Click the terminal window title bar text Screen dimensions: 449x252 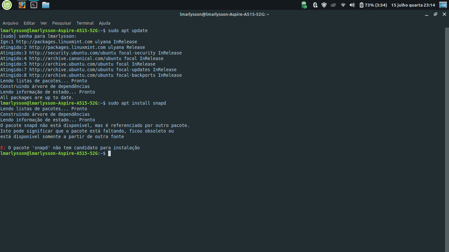pyautogui.click(x=225, y=14)
